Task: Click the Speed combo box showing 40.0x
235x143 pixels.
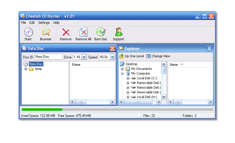Action: [x=107, y=57]
